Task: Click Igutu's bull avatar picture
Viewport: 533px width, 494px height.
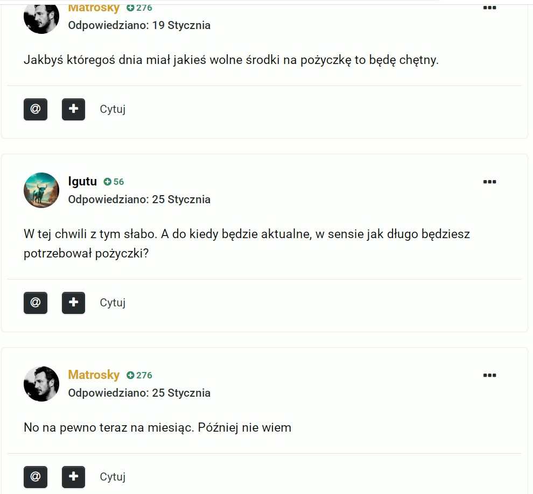Action: click(41, 190)
